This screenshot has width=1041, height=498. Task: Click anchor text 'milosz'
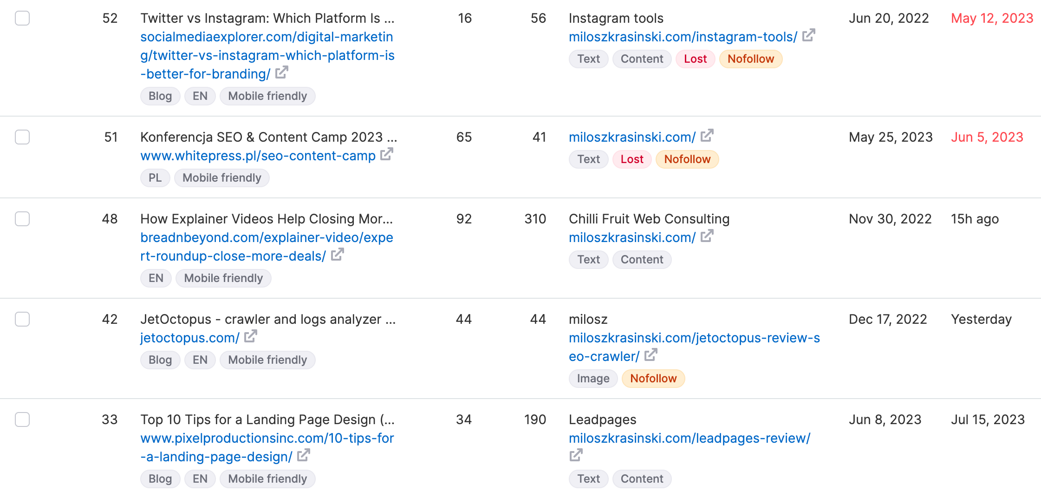[x=588, y=319]
